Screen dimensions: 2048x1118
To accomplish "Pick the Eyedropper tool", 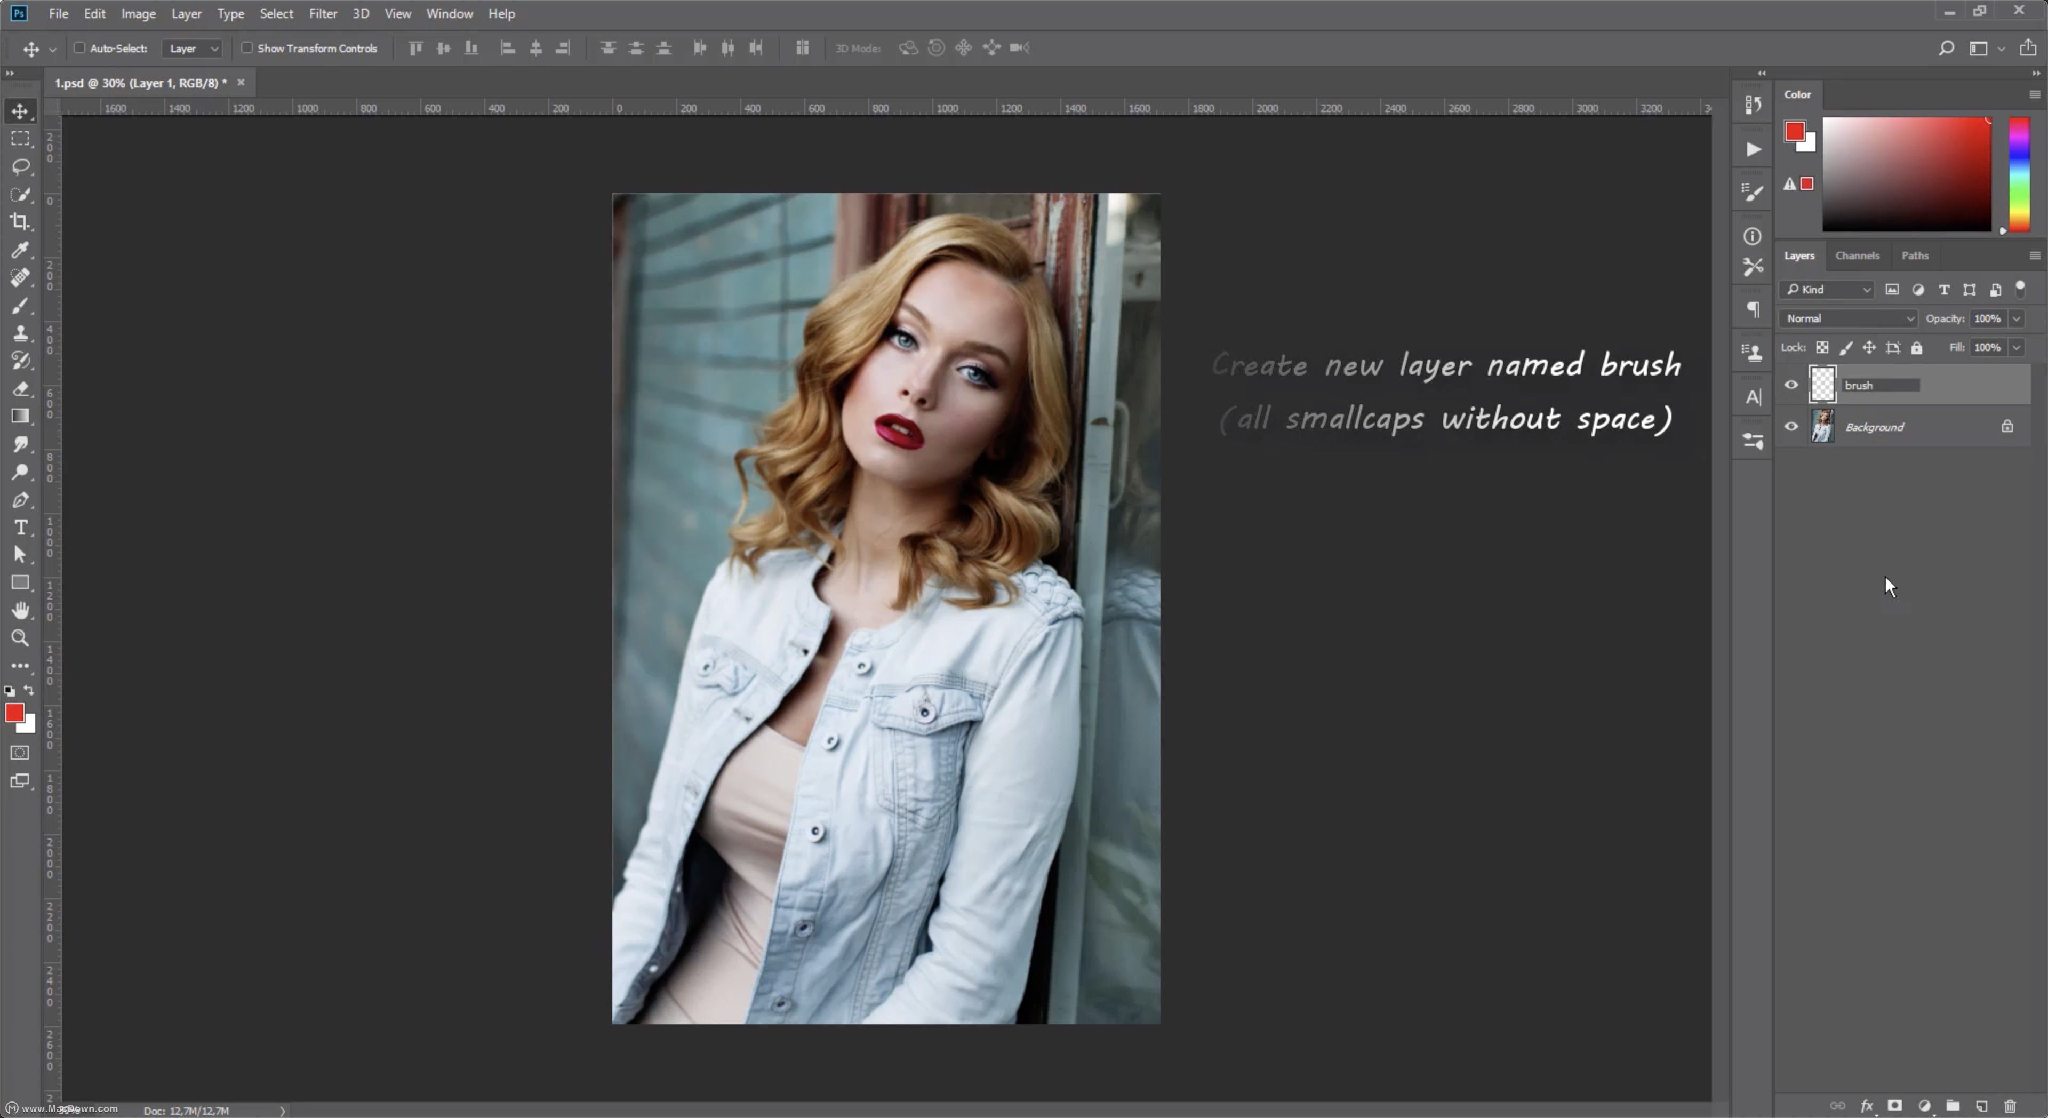I will (21, 250).
